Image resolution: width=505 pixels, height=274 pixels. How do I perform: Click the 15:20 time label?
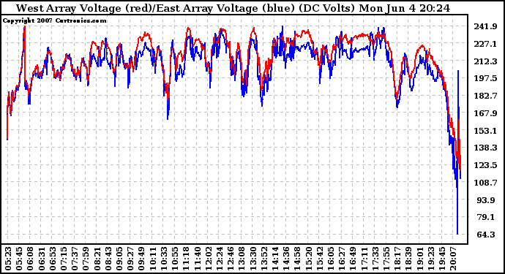(x=309, y=259)
